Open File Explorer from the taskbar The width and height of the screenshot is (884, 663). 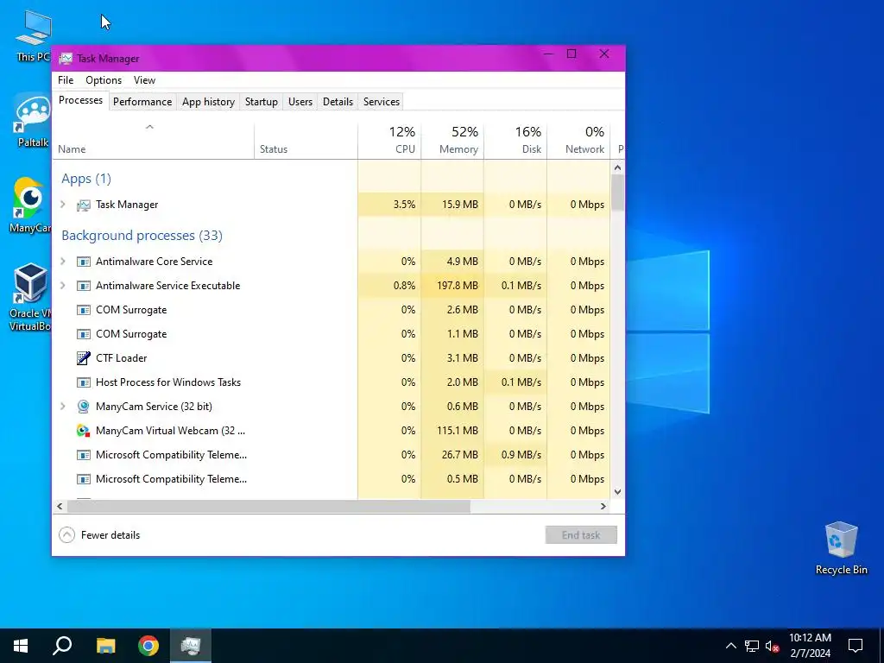point(105,646)
